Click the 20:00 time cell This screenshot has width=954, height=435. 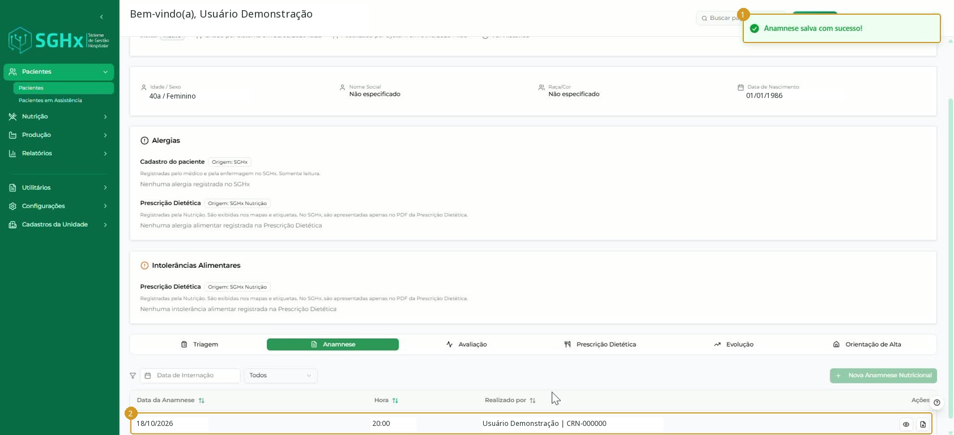381,424
